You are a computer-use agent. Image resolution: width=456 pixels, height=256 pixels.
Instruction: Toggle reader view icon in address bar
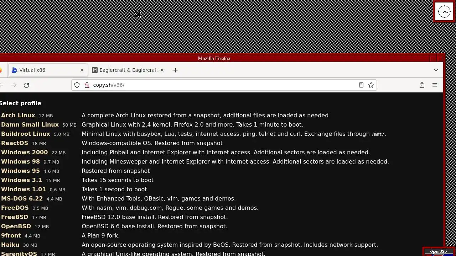click(x=361, y=85)
